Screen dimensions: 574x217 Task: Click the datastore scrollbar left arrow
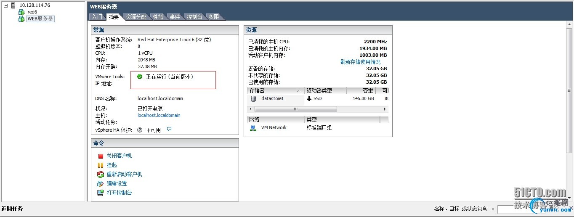tap(250, 109)
